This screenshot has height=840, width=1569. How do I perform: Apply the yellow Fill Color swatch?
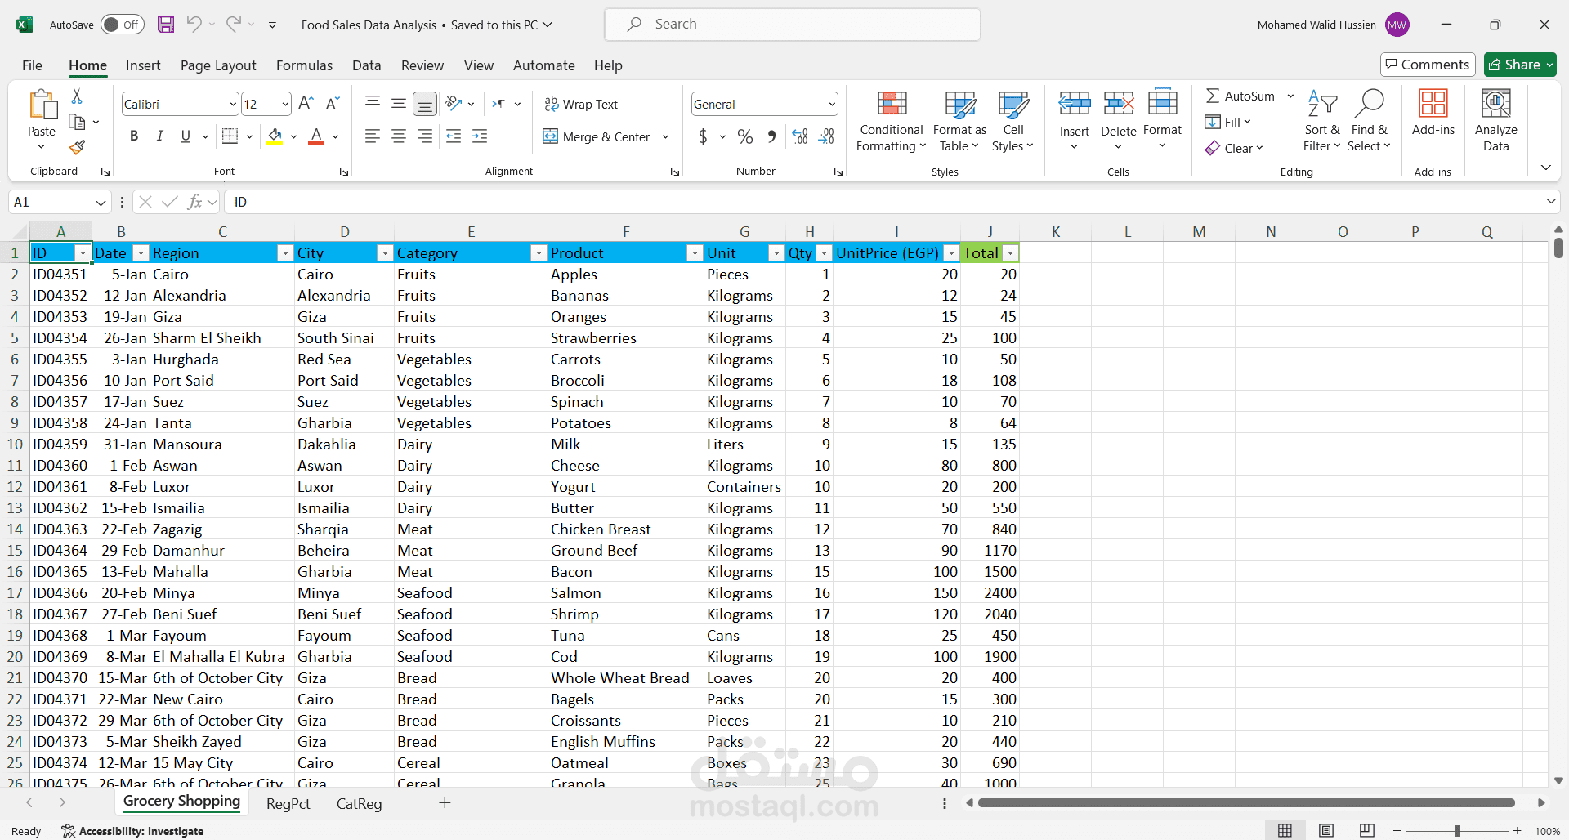tap(275, 136)
